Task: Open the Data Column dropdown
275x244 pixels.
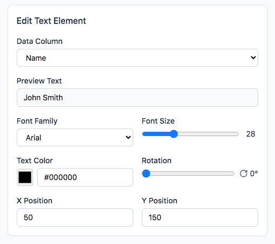Action: click(137, 58)
